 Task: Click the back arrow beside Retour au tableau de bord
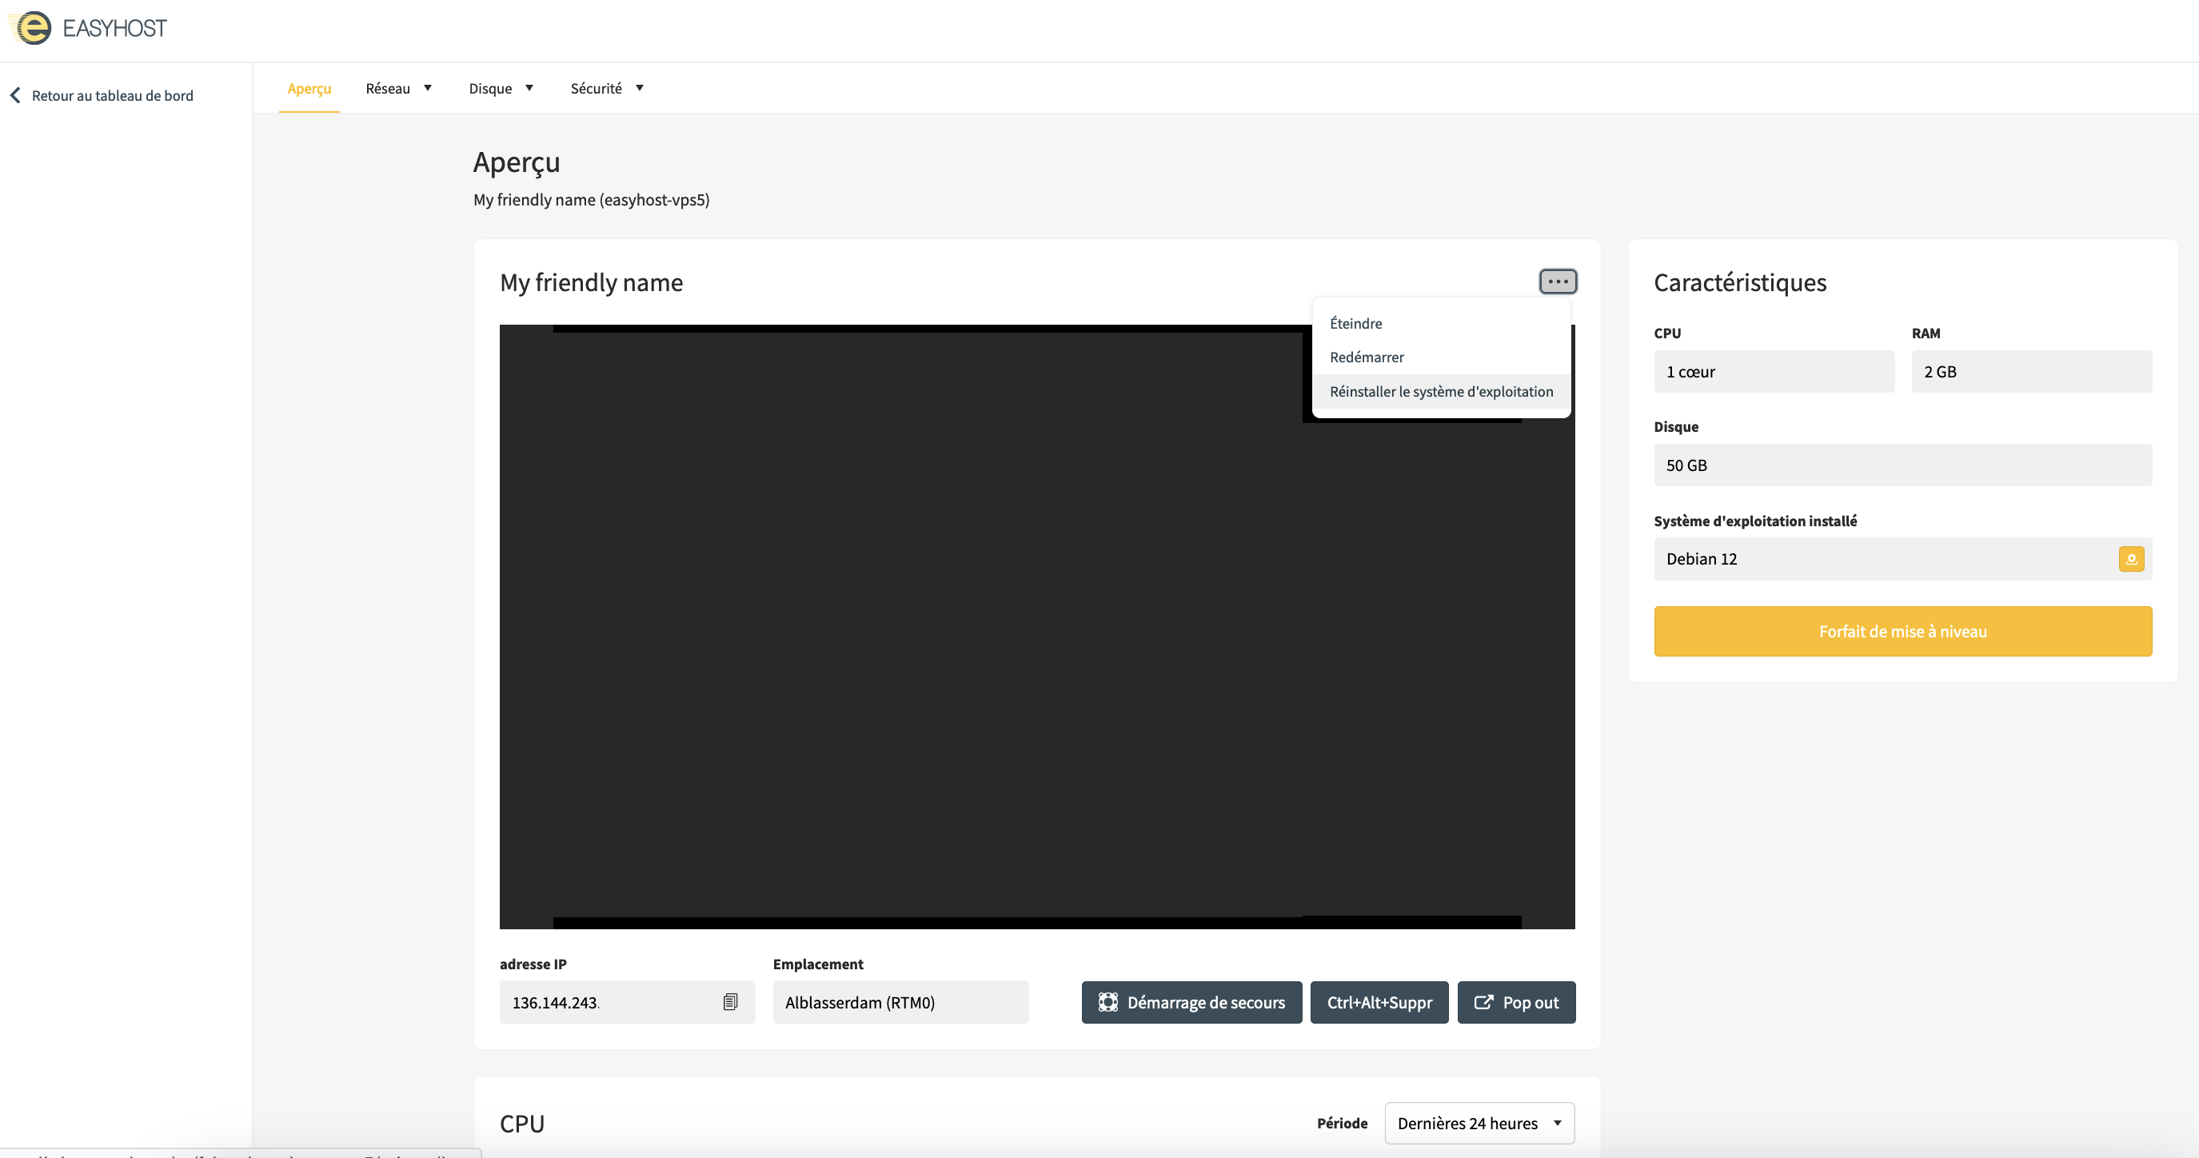tap(15, 96)
